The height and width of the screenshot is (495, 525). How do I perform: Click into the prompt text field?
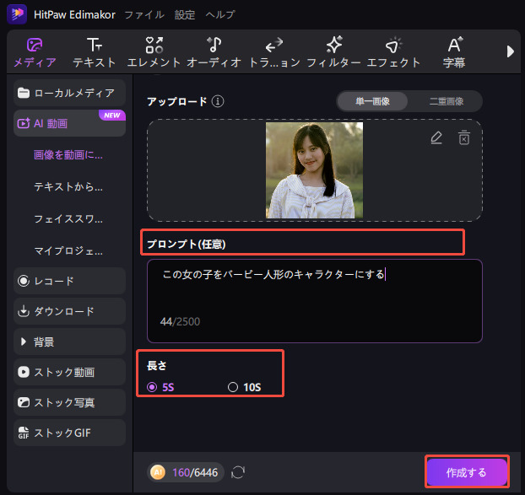point(315,301)
